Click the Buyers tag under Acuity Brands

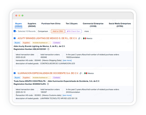point(17,43)
